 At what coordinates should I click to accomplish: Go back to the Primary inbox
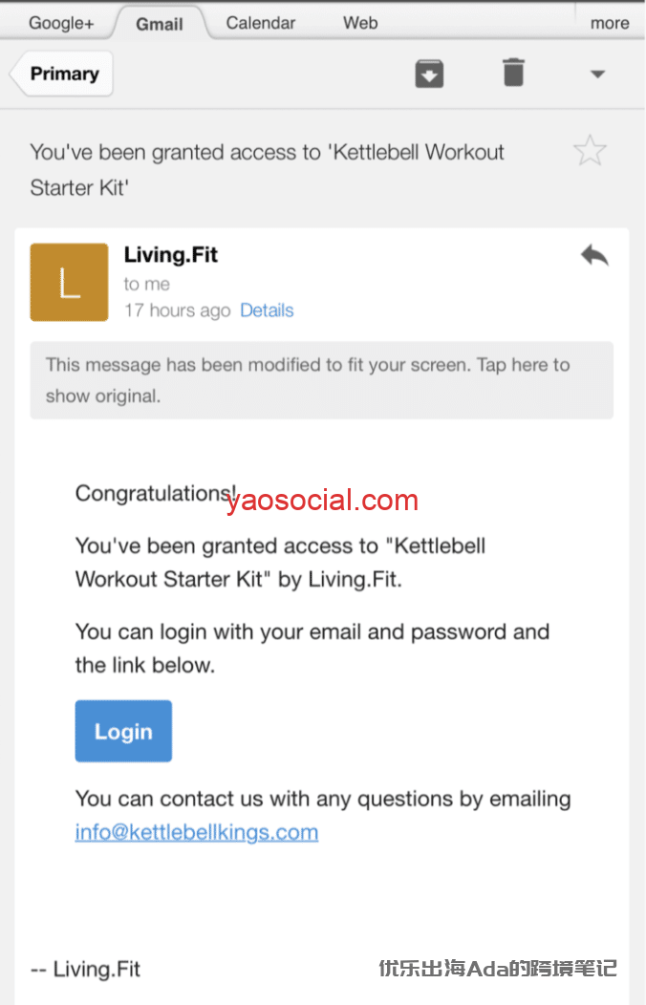coord(63,74)
